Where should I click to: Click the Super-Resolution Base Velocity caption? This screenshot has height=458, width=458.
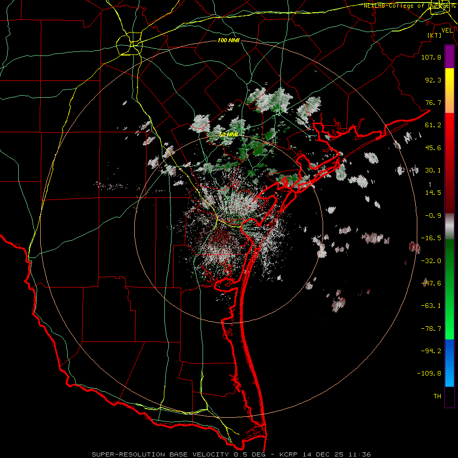pos(231,454)
